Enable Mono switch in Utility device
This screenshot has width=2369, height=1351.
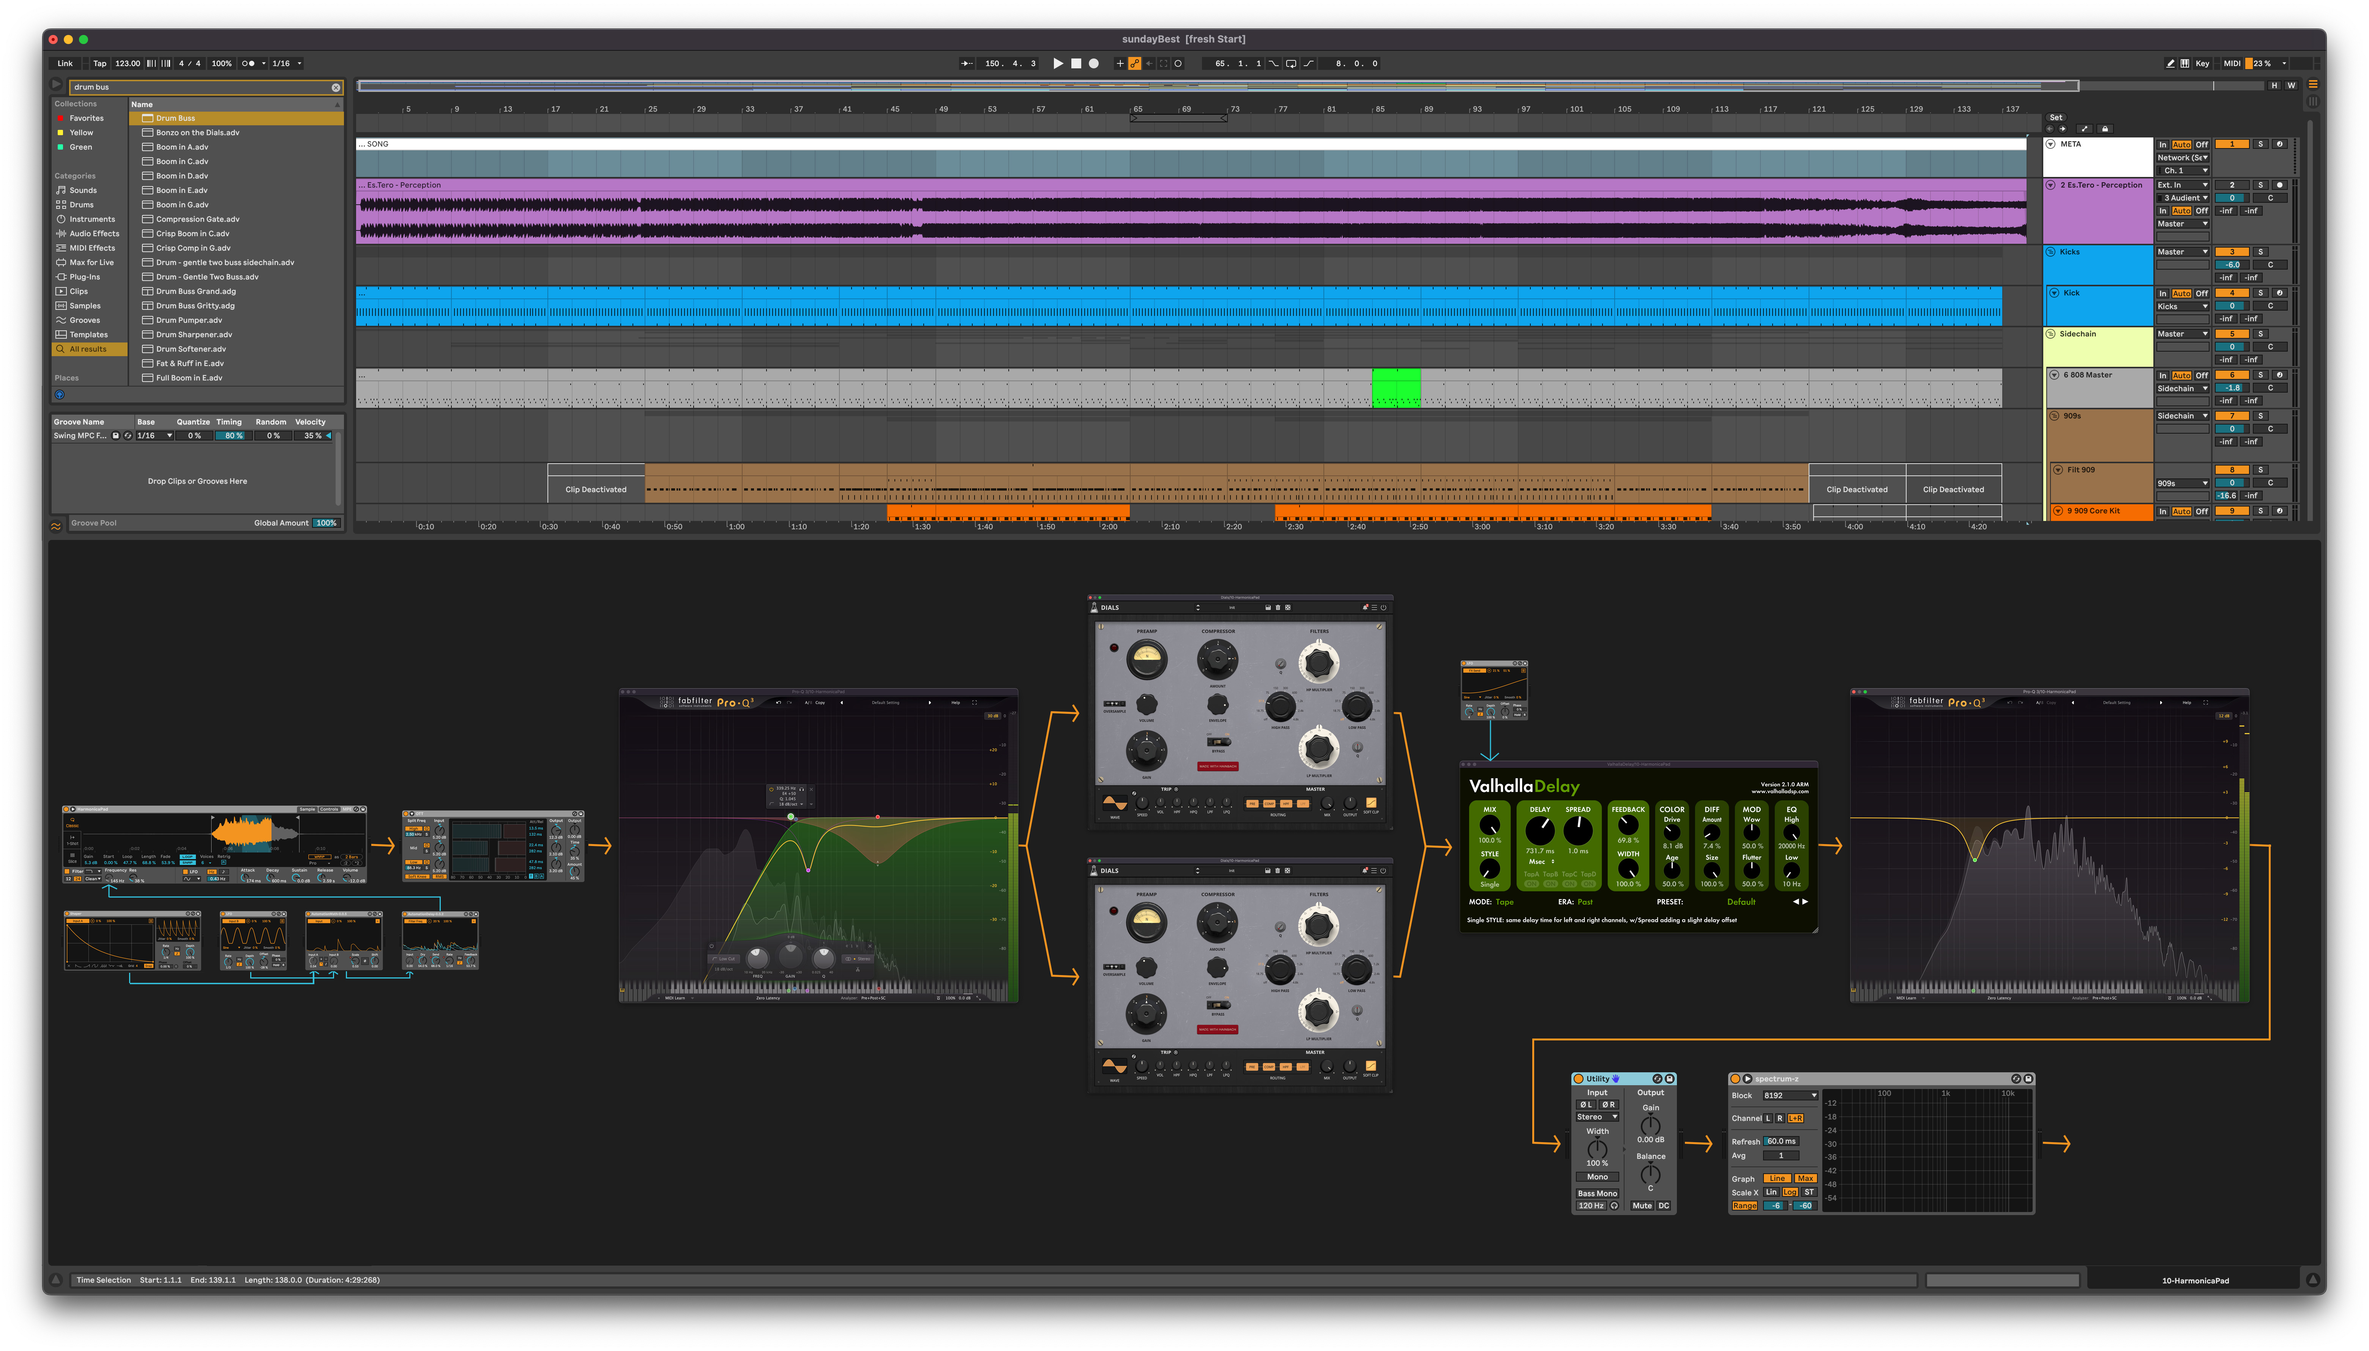(x=1596, y=1177)
